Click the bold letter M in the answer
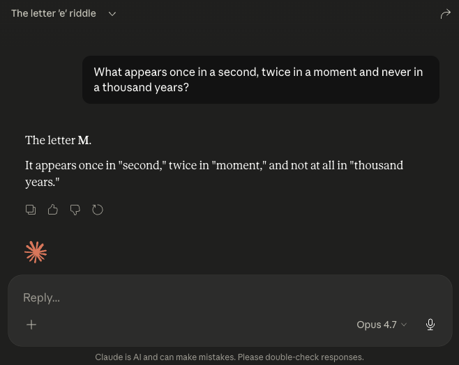 (x=83, y=141)
